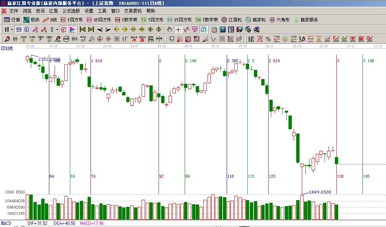Click the 日K线 chart label

(x=7, y=49)
